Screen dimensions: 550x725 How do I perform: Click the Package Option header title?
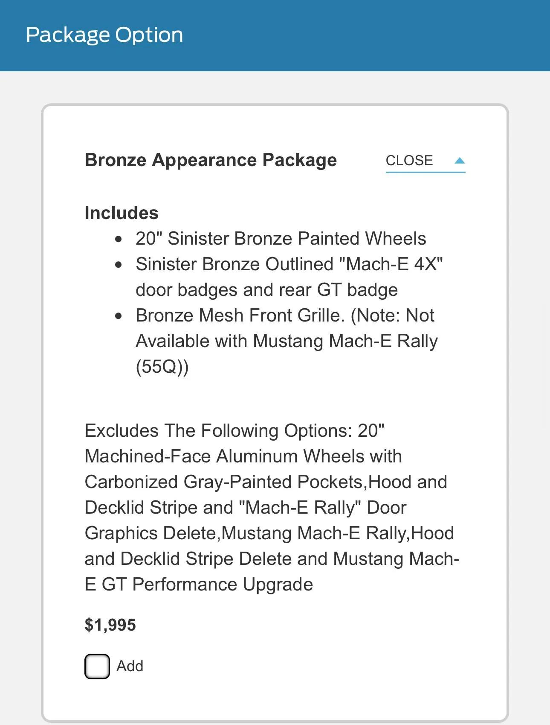click(104, 35)
